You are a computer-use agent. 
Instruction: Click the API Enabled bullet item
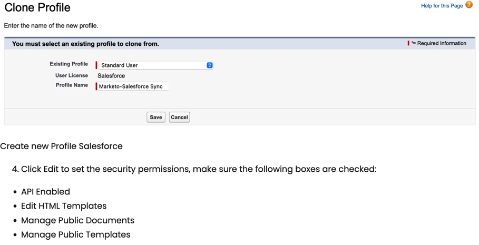[x=45, y=192]
